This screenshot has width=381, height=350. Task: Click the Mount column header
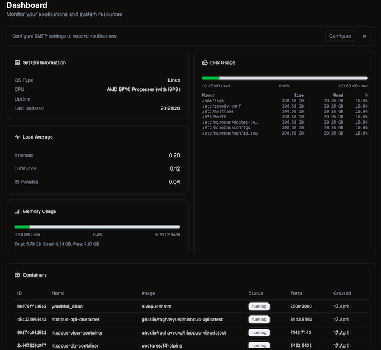[x=208, y=95]
